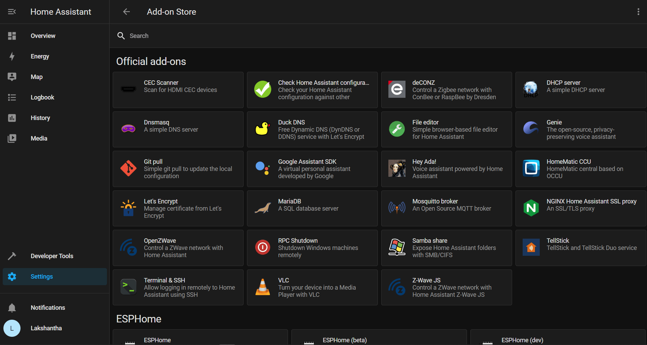Open the ESPHome (beta) add-on card
Viewport: 647px width, 345px height.
coord(379,337)
